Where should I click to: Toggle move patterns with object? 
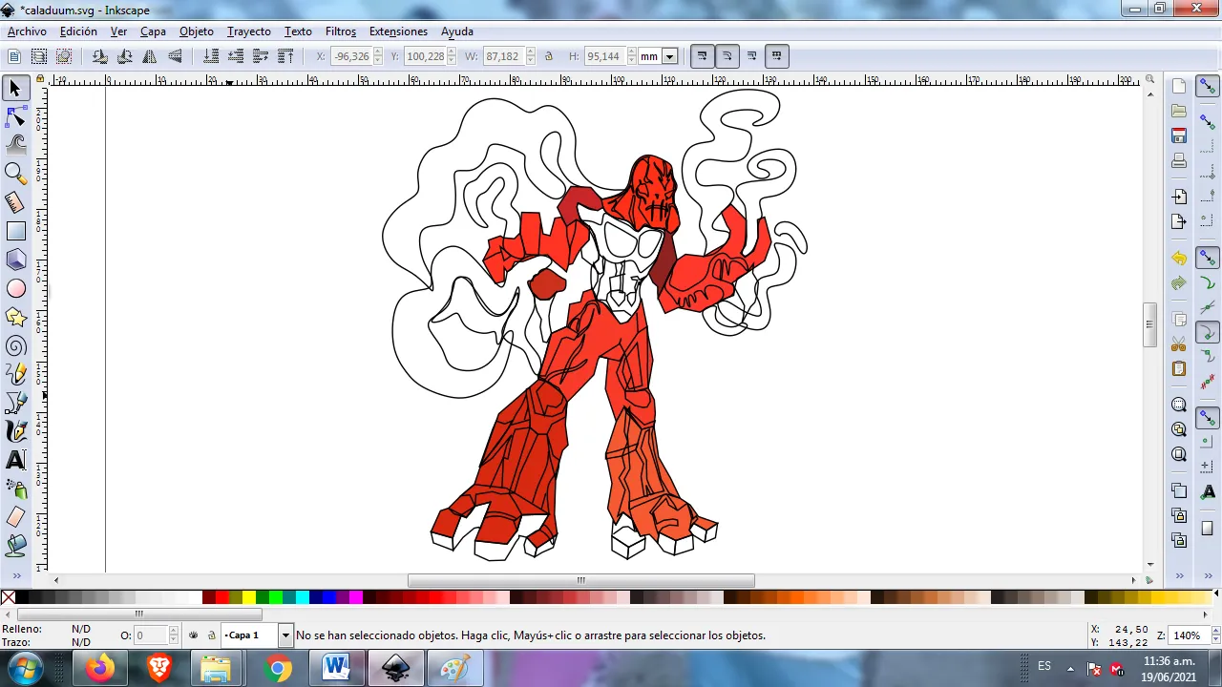pos(776,56)
